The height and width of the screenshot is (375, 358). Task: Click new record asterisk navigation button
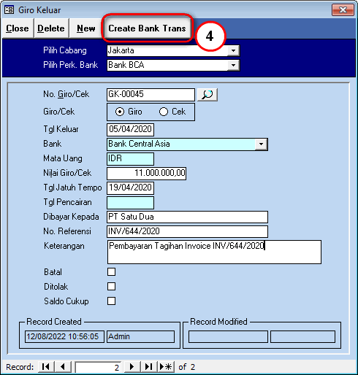[x=166, y=366]
